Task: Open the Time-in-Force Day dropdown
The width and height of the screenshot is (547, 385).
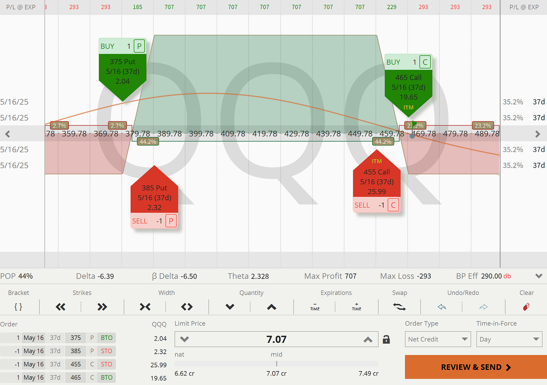Action: (x=509, y=339)
